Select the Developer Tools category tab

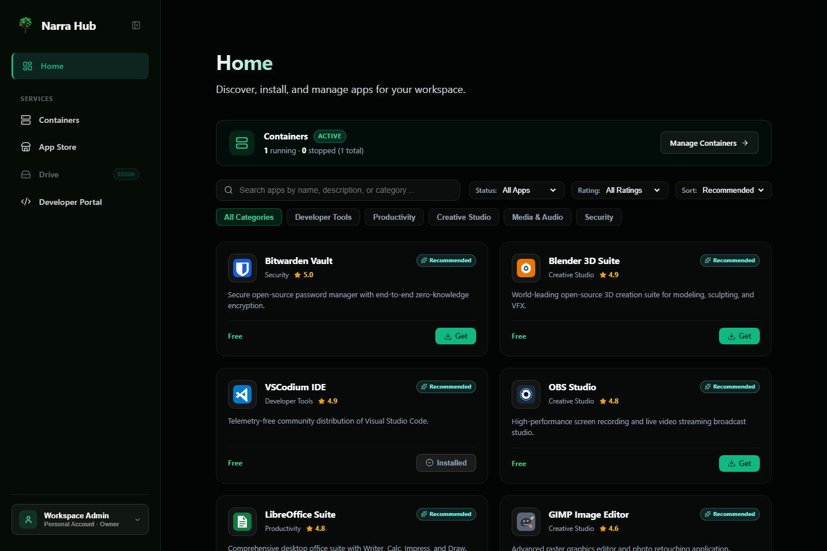[323, 217]
